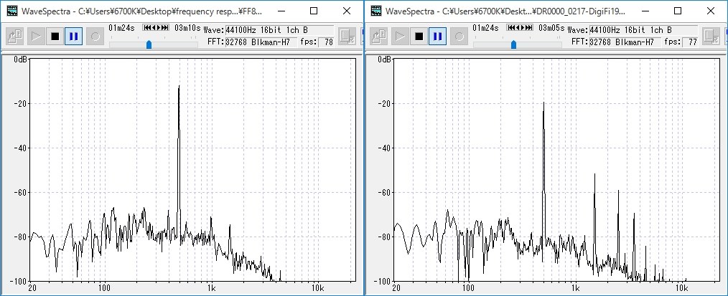
Task: Maximize the DR0000 WaveSpectra window
Action: [678, 11]
